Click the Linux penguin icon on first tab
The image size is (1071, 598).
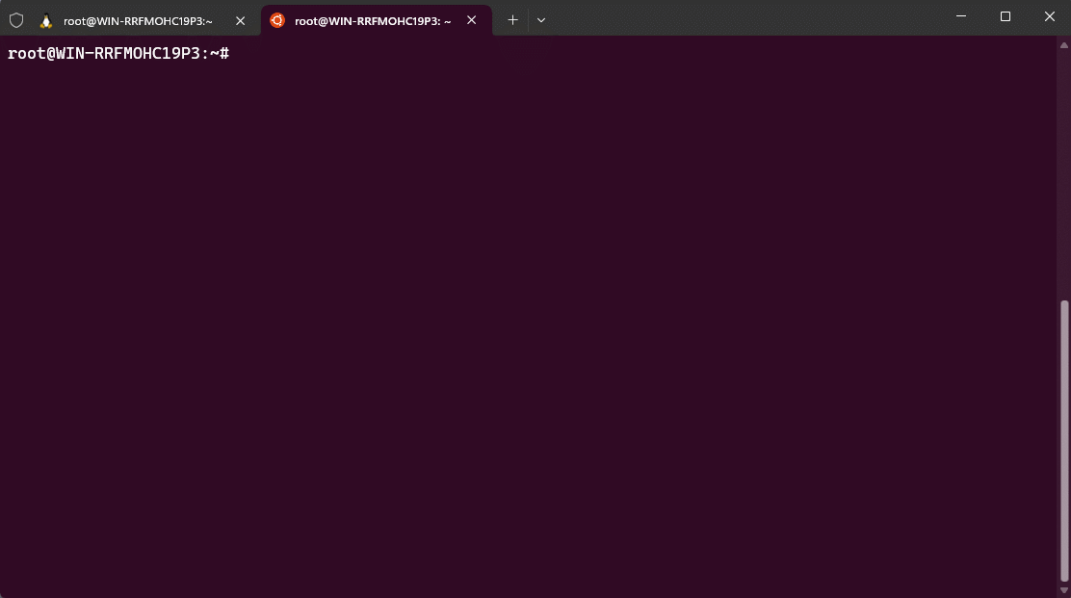[46, 21]
